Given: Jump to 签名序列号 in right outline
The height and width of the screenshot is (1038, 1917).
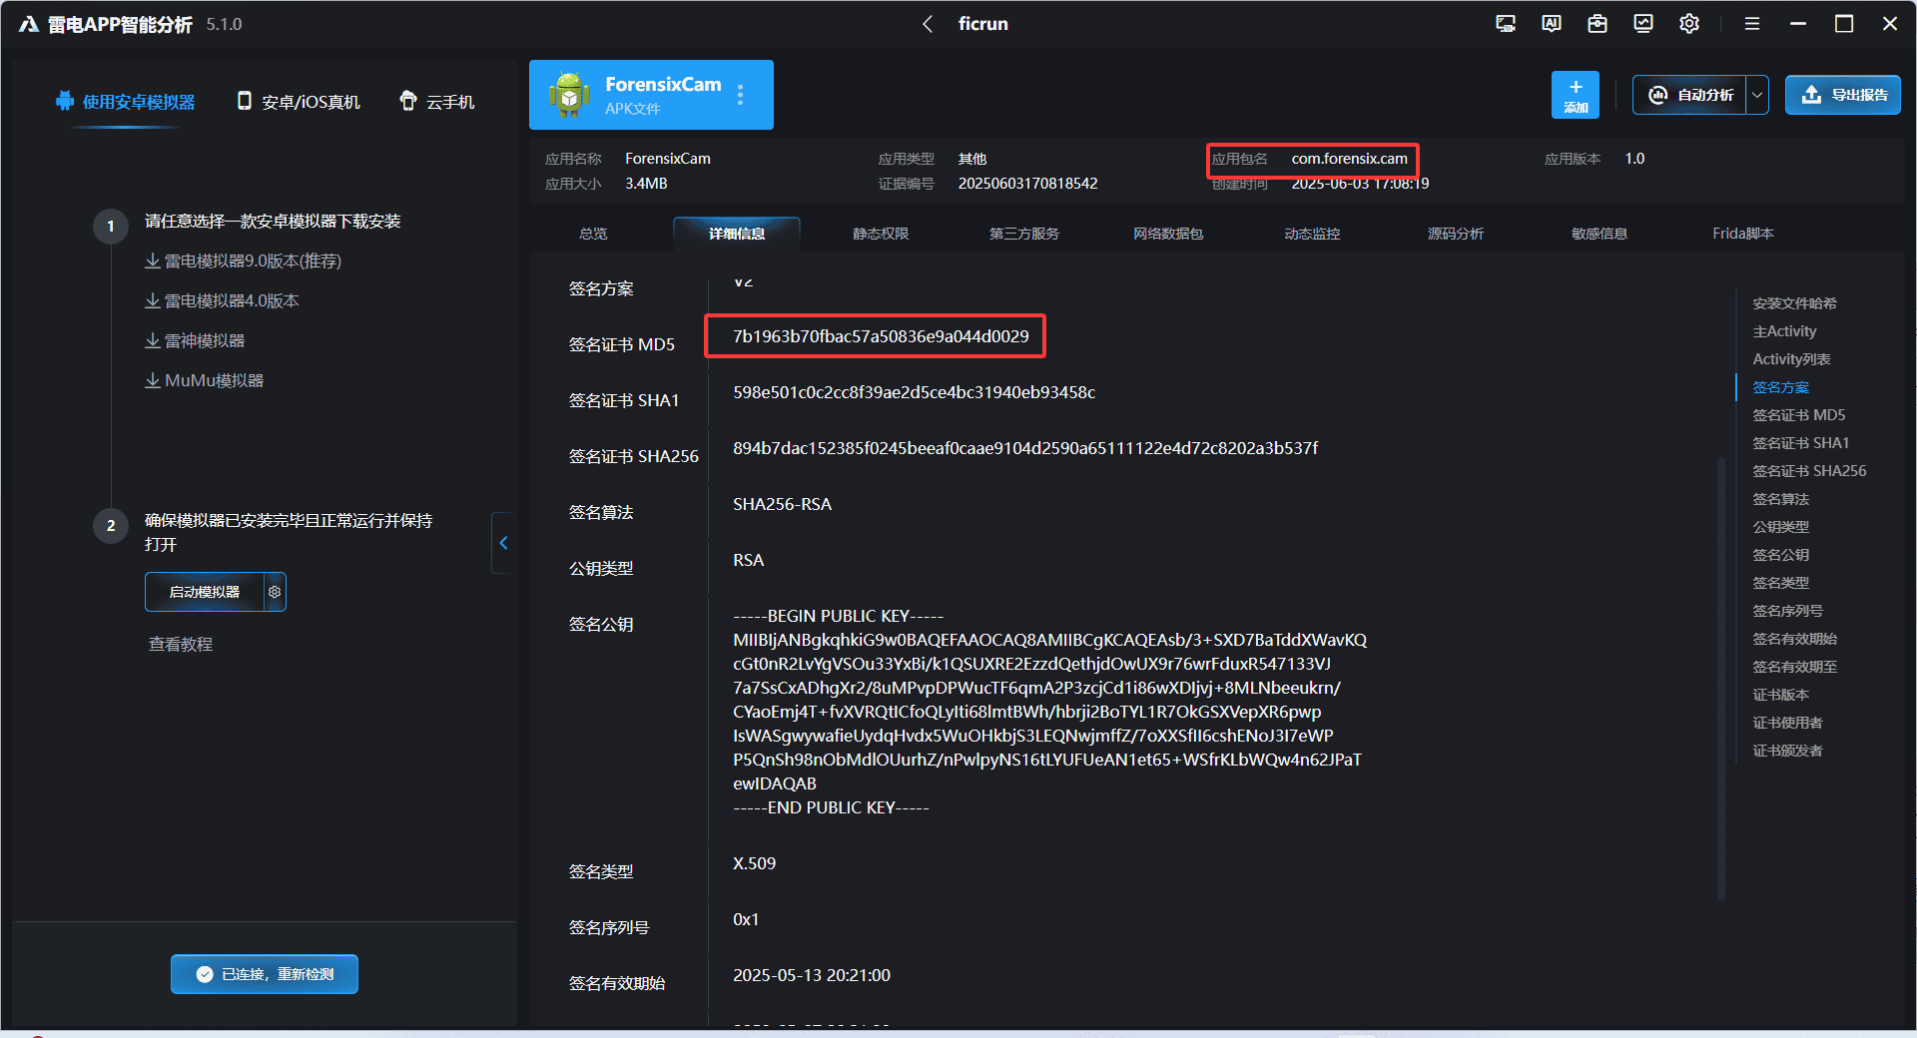Looking at the screenshot, I should [1787, 611].
